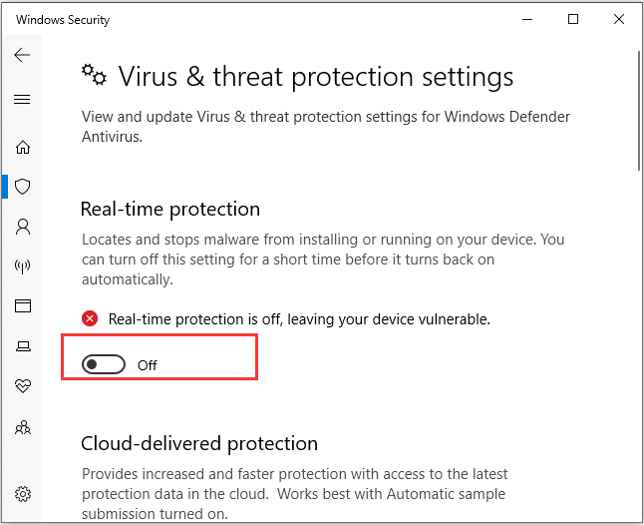The height and width of the screenshot is (525, 644).
Task: Open the Home icon in sidebar
Action: 23,147
